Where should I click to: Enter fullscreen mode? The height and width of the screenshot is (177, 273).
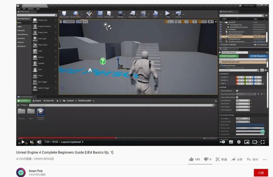pos(263,142)
